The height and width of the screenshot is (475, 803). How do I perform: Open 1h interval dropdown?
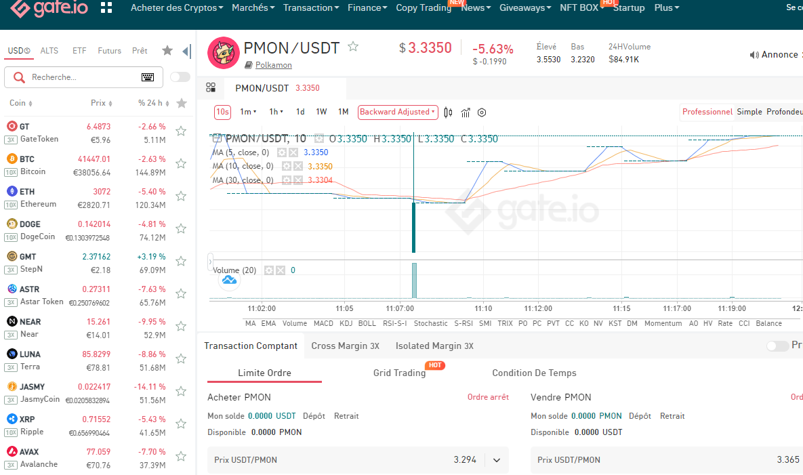coord(276,112)
